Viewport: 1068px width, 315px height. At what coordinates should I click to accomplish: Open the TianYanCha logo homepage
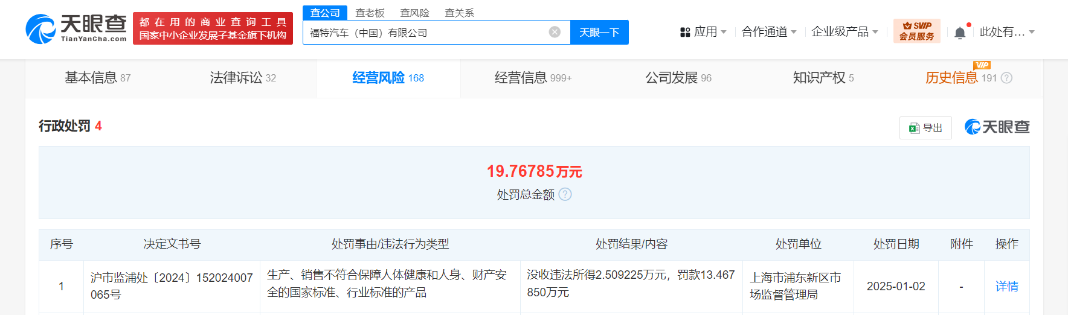coord(76,28)
